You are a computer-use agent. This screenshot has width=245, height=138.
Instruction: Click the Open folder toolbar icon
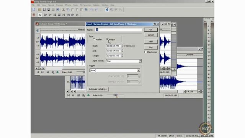[x=40, y=10]
